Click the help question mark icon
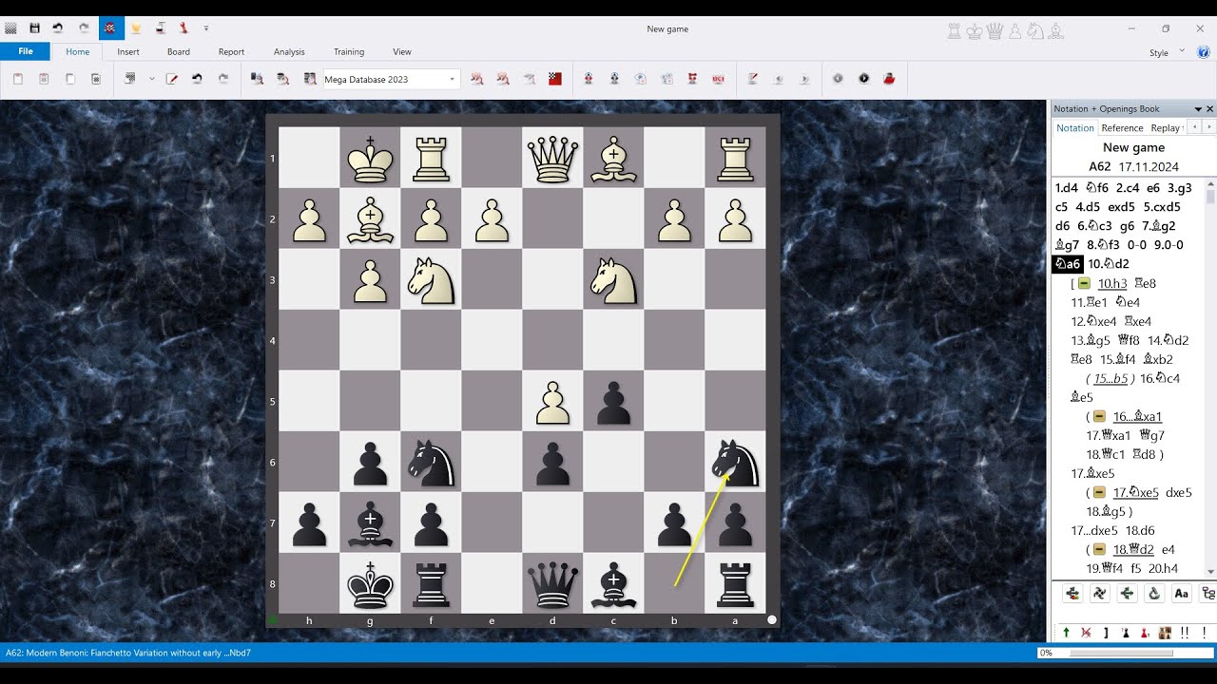 click(1203, 52)
